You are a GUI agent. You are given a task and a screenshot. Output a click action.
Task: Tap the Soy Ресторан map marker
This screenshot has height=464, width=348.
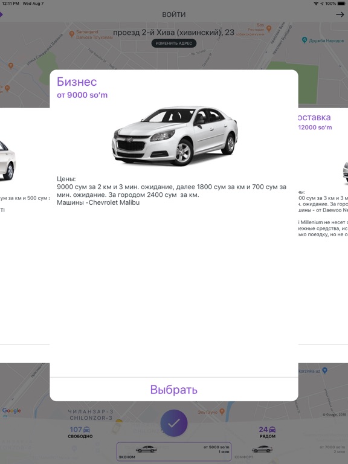point(269,28)
